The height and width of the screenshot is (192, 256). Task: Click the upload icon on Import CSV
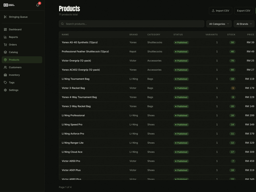pos(213,10)
